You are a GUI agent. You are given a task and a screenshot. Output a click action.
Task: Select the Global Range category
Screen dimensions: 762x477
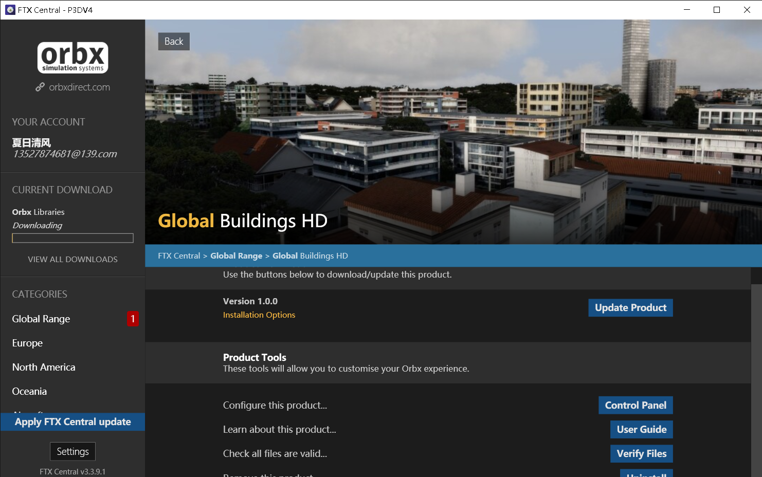click(x=41, y=319)
